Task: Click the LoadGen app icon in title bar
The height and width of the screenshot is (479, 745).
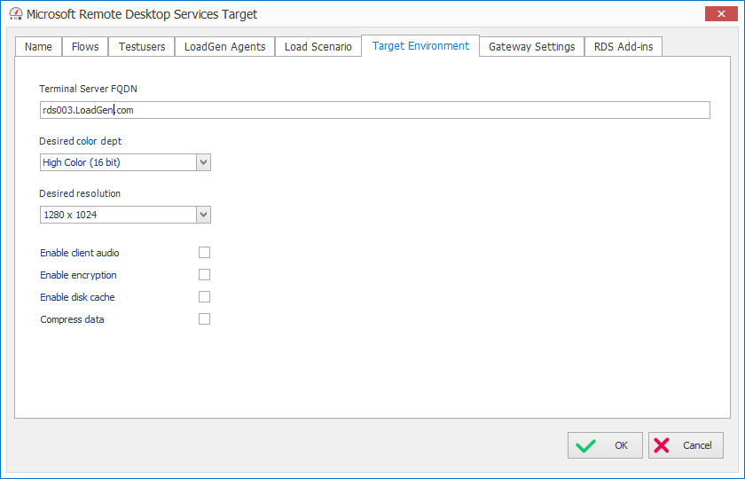Action: [x=16, y=14]
